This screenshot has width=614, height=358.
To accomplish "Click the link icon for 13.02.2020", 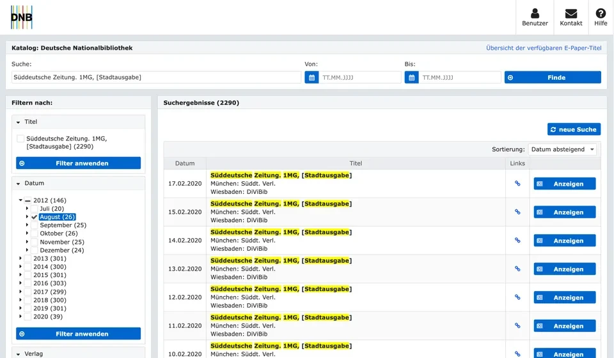I will pos(517,269).
